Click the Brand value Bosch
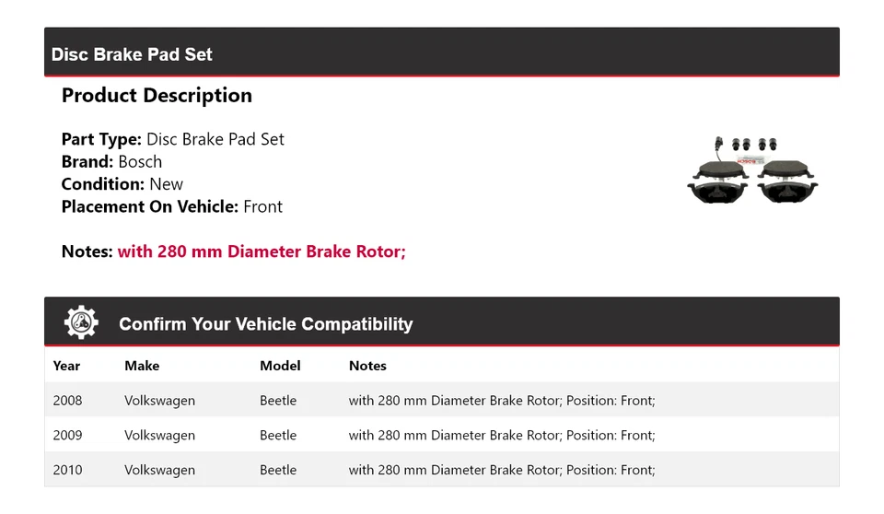Screen dimensions: 884x514 pyautogui.click(x=140, y=161)
